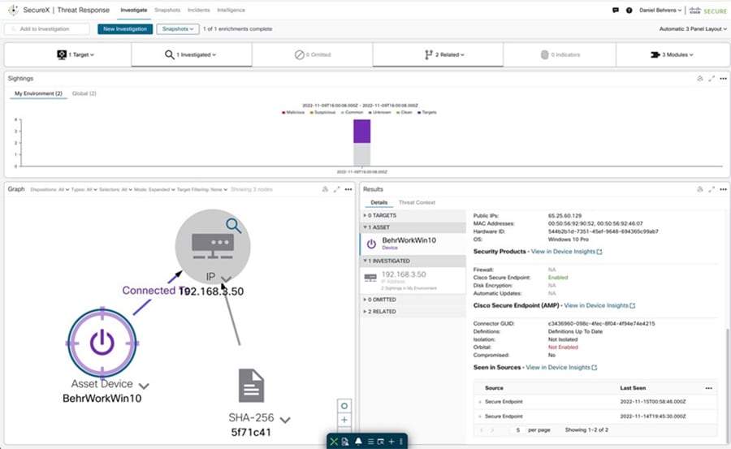This screenshot has width=731, height=449.
Task: Click the plus icon in SecureX ribbon
Action: point(391,442)
